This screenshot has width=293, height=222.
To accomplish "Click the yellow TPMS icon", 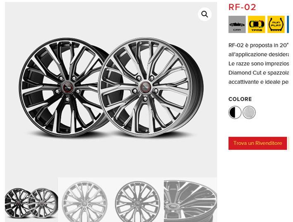I will pyautogui.click(x=256, y=24).
